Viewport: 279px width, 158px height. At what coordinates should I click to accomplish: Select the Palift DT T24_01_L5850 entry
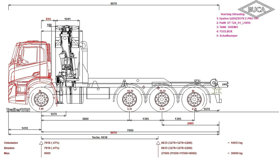233,23
